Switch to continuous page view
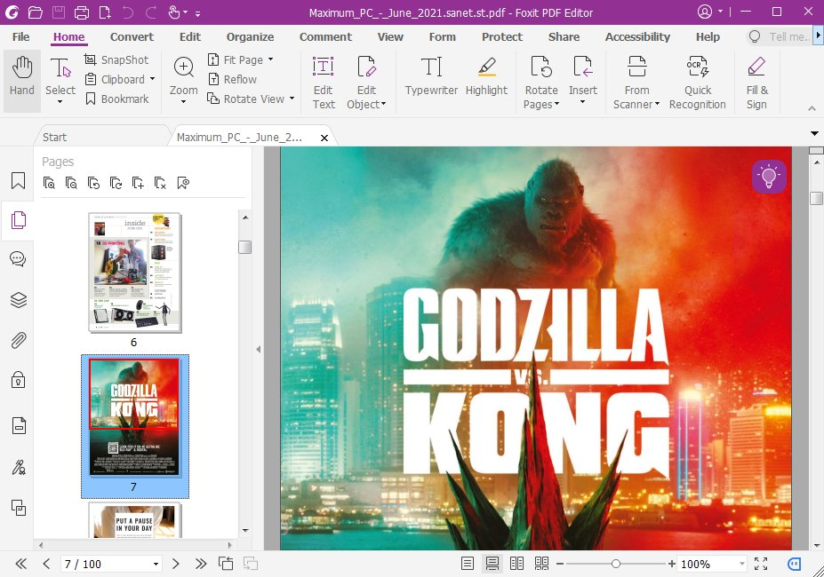The width and height of the screenshot is (824, 577). 492,564
